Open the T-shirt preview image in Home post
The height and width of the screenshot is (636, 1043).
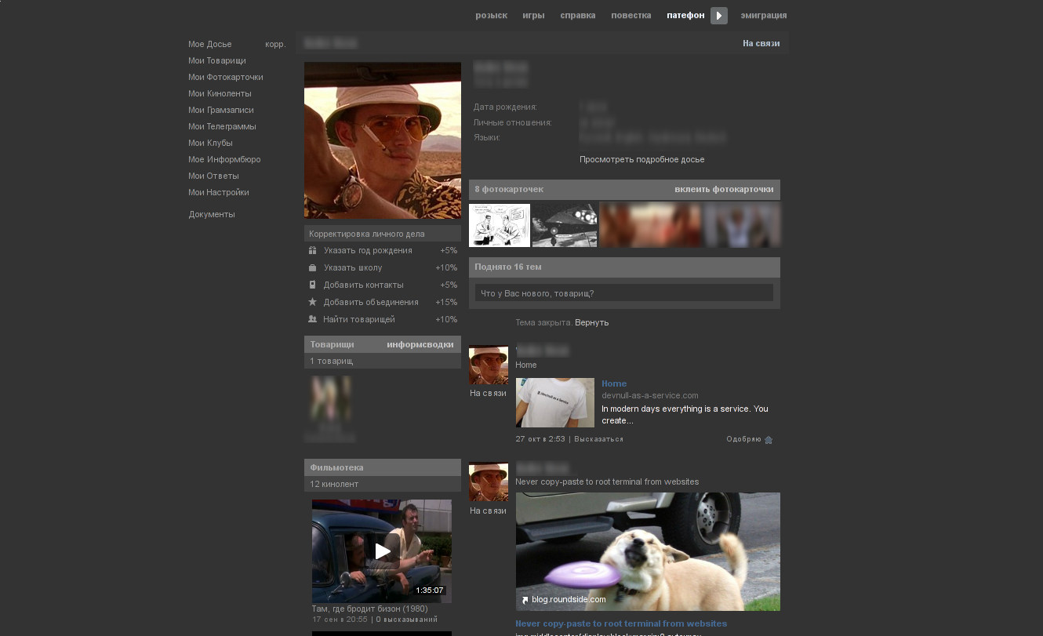click(555, 403)
